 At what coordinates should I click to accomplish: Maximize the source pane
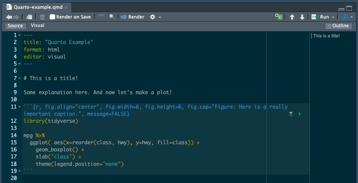coord(349,8)
